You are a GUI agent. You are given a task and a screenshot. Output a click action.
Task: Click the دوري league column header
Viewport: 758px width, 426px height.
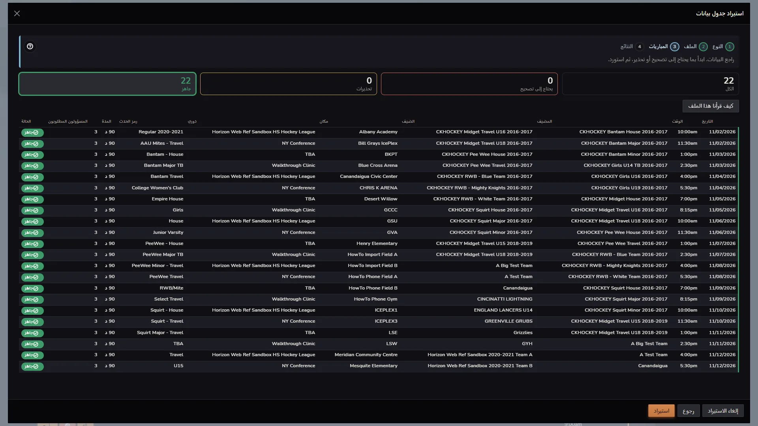[192, 121]
